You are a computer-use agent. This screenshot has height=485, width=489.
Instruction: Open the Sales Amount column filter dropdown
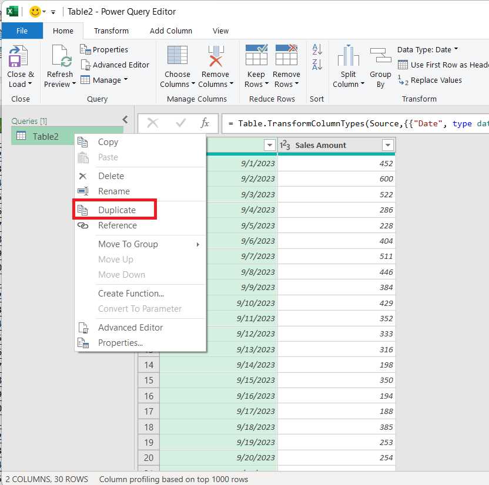(388, 145)
